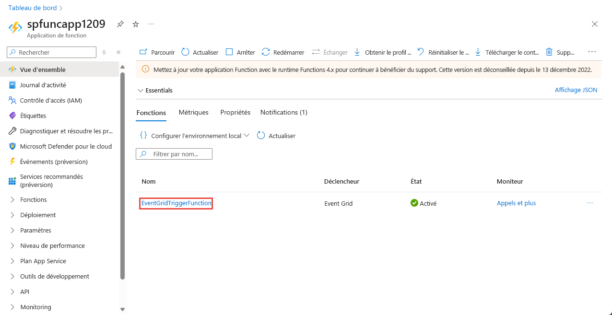The height and width of the screenshot is (315, 612).
Task: Switch to the Métriques tab
Action: click(193, 112)
